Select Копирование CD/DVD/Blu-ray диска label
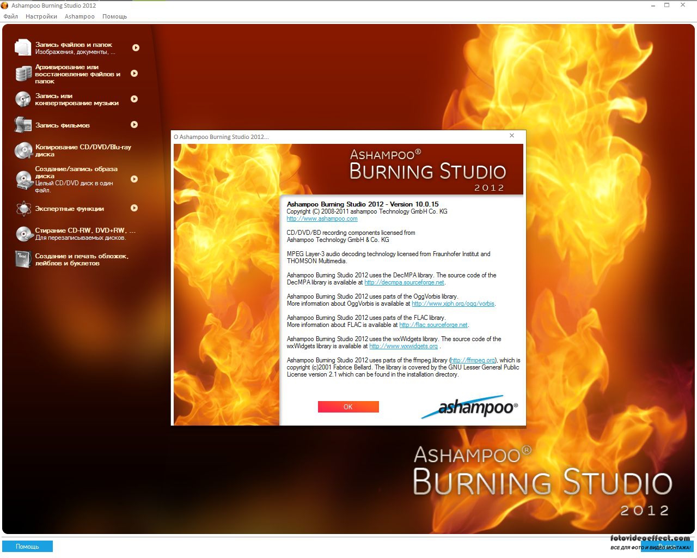This screenshot has width=697, height=558. [83, 150]
